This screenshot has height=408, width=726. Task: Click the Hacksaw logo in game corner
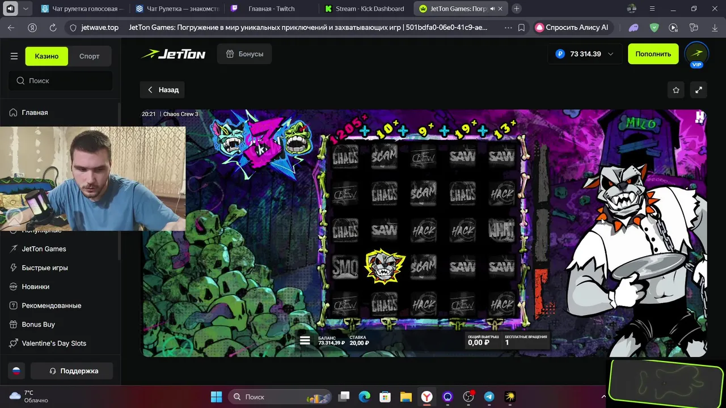[700, 117]
